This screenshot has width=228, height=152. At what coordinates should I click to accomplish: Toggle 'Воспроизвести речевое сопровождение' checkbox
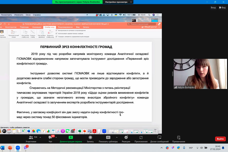point(56,30)
